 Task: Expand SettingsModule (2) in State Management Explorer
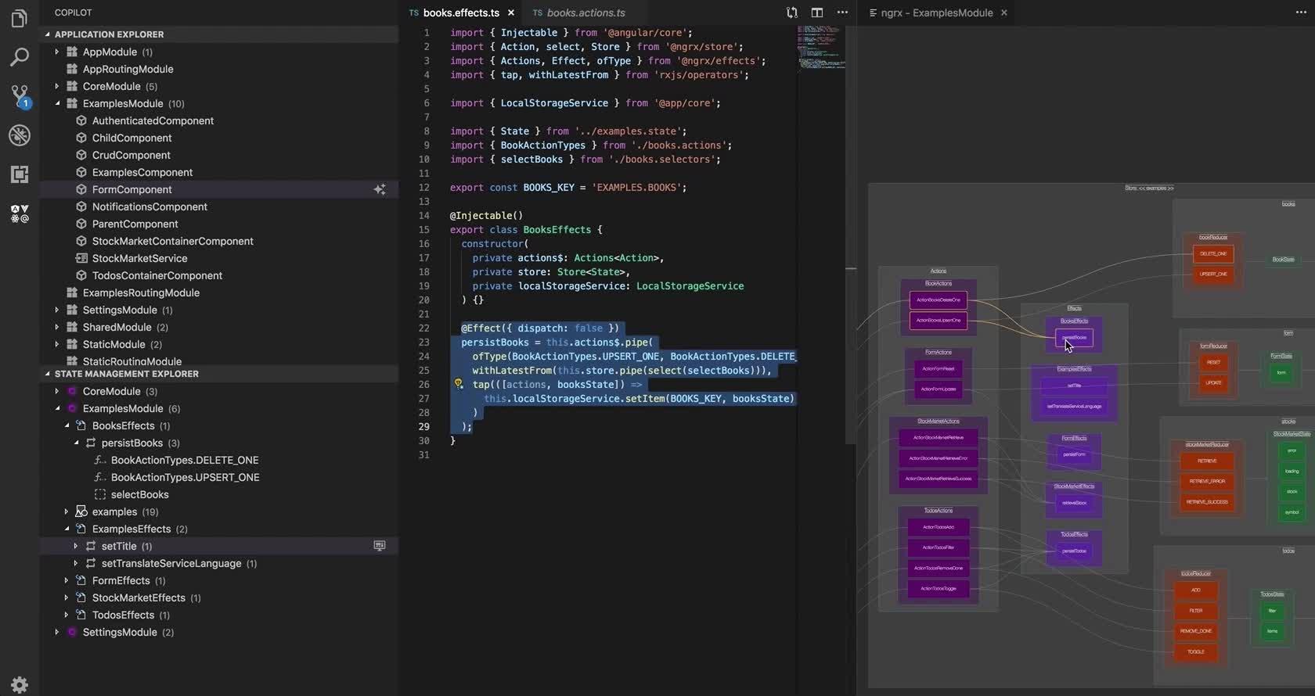point(57,632)
